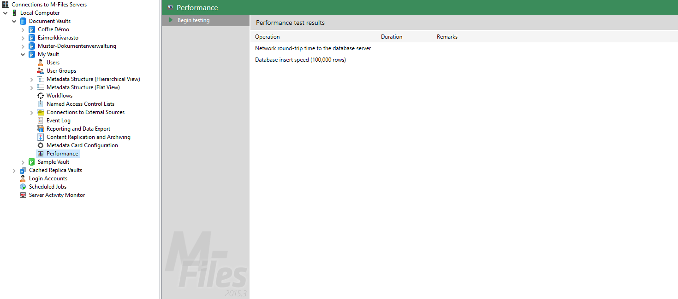678x299 pixels.
Task: Select the Coffre Démo label
Action: tap(54, 29)
